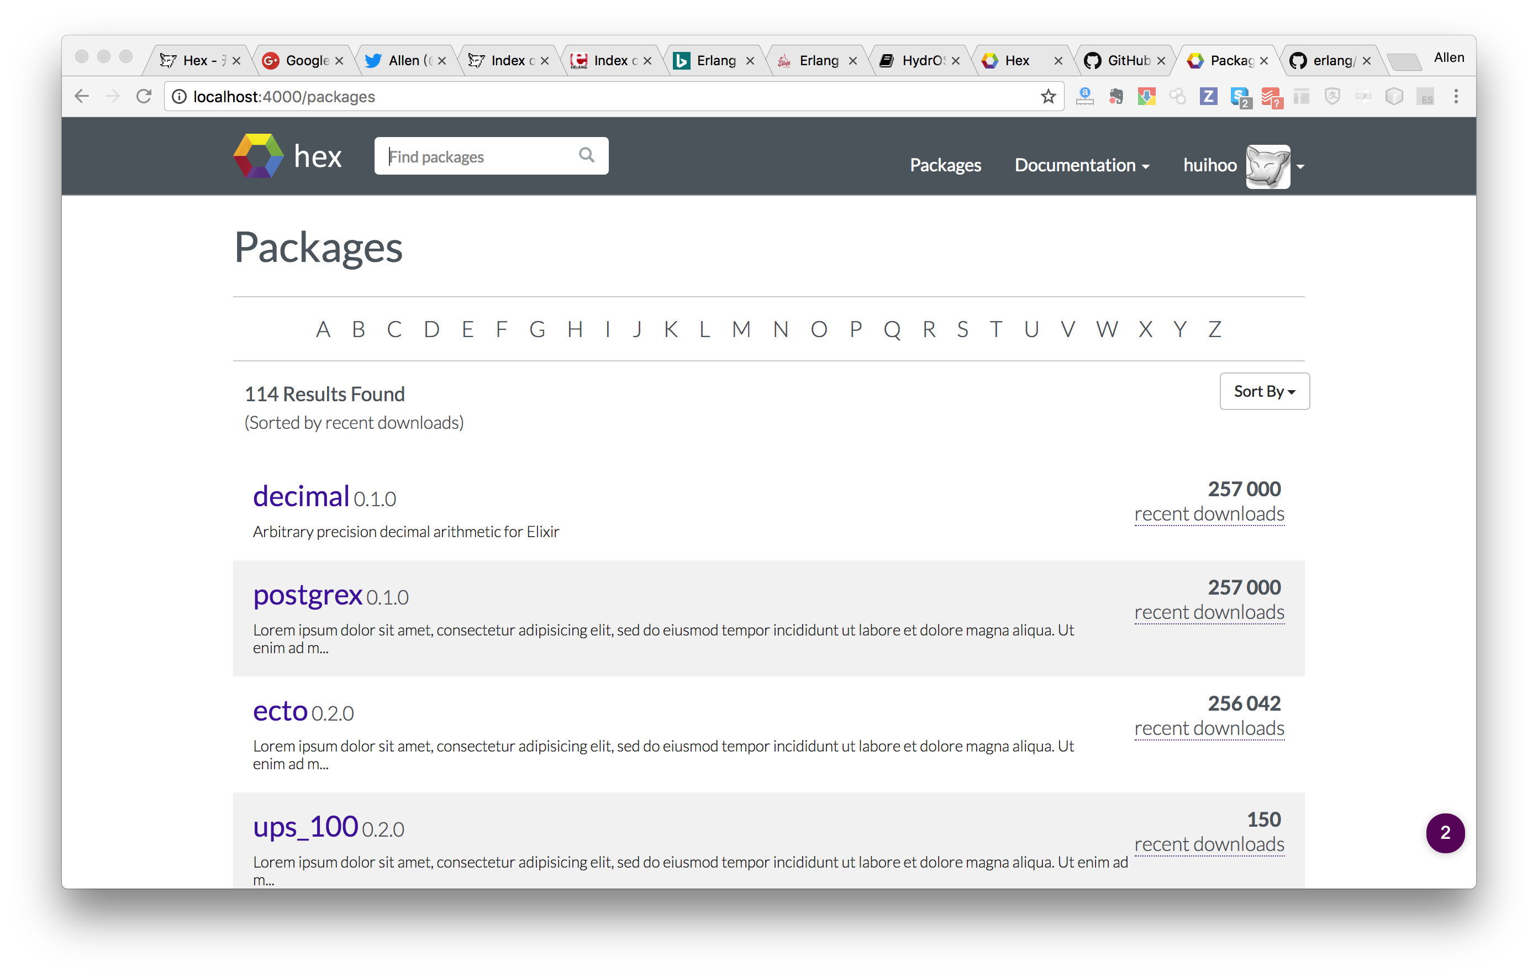Screen dimensions: 1538x977
Task: Click the search magnifier icon
Action: (x=586, y=155)
